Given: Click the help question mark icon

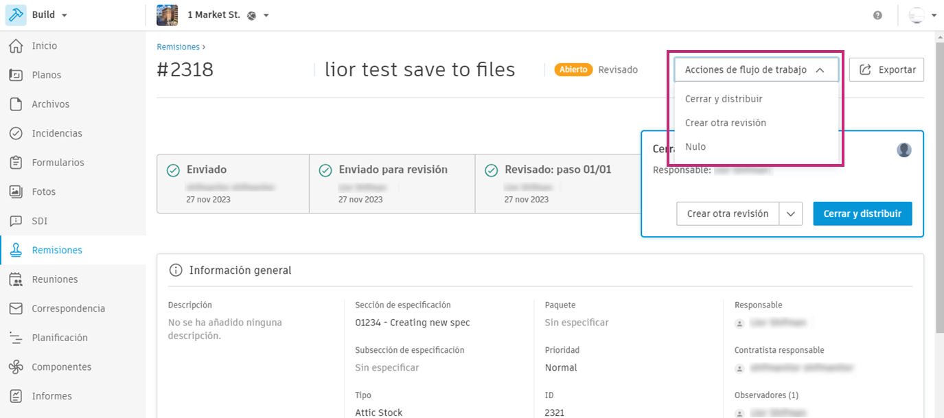Looking at the screenshot, I should (877, 15).
